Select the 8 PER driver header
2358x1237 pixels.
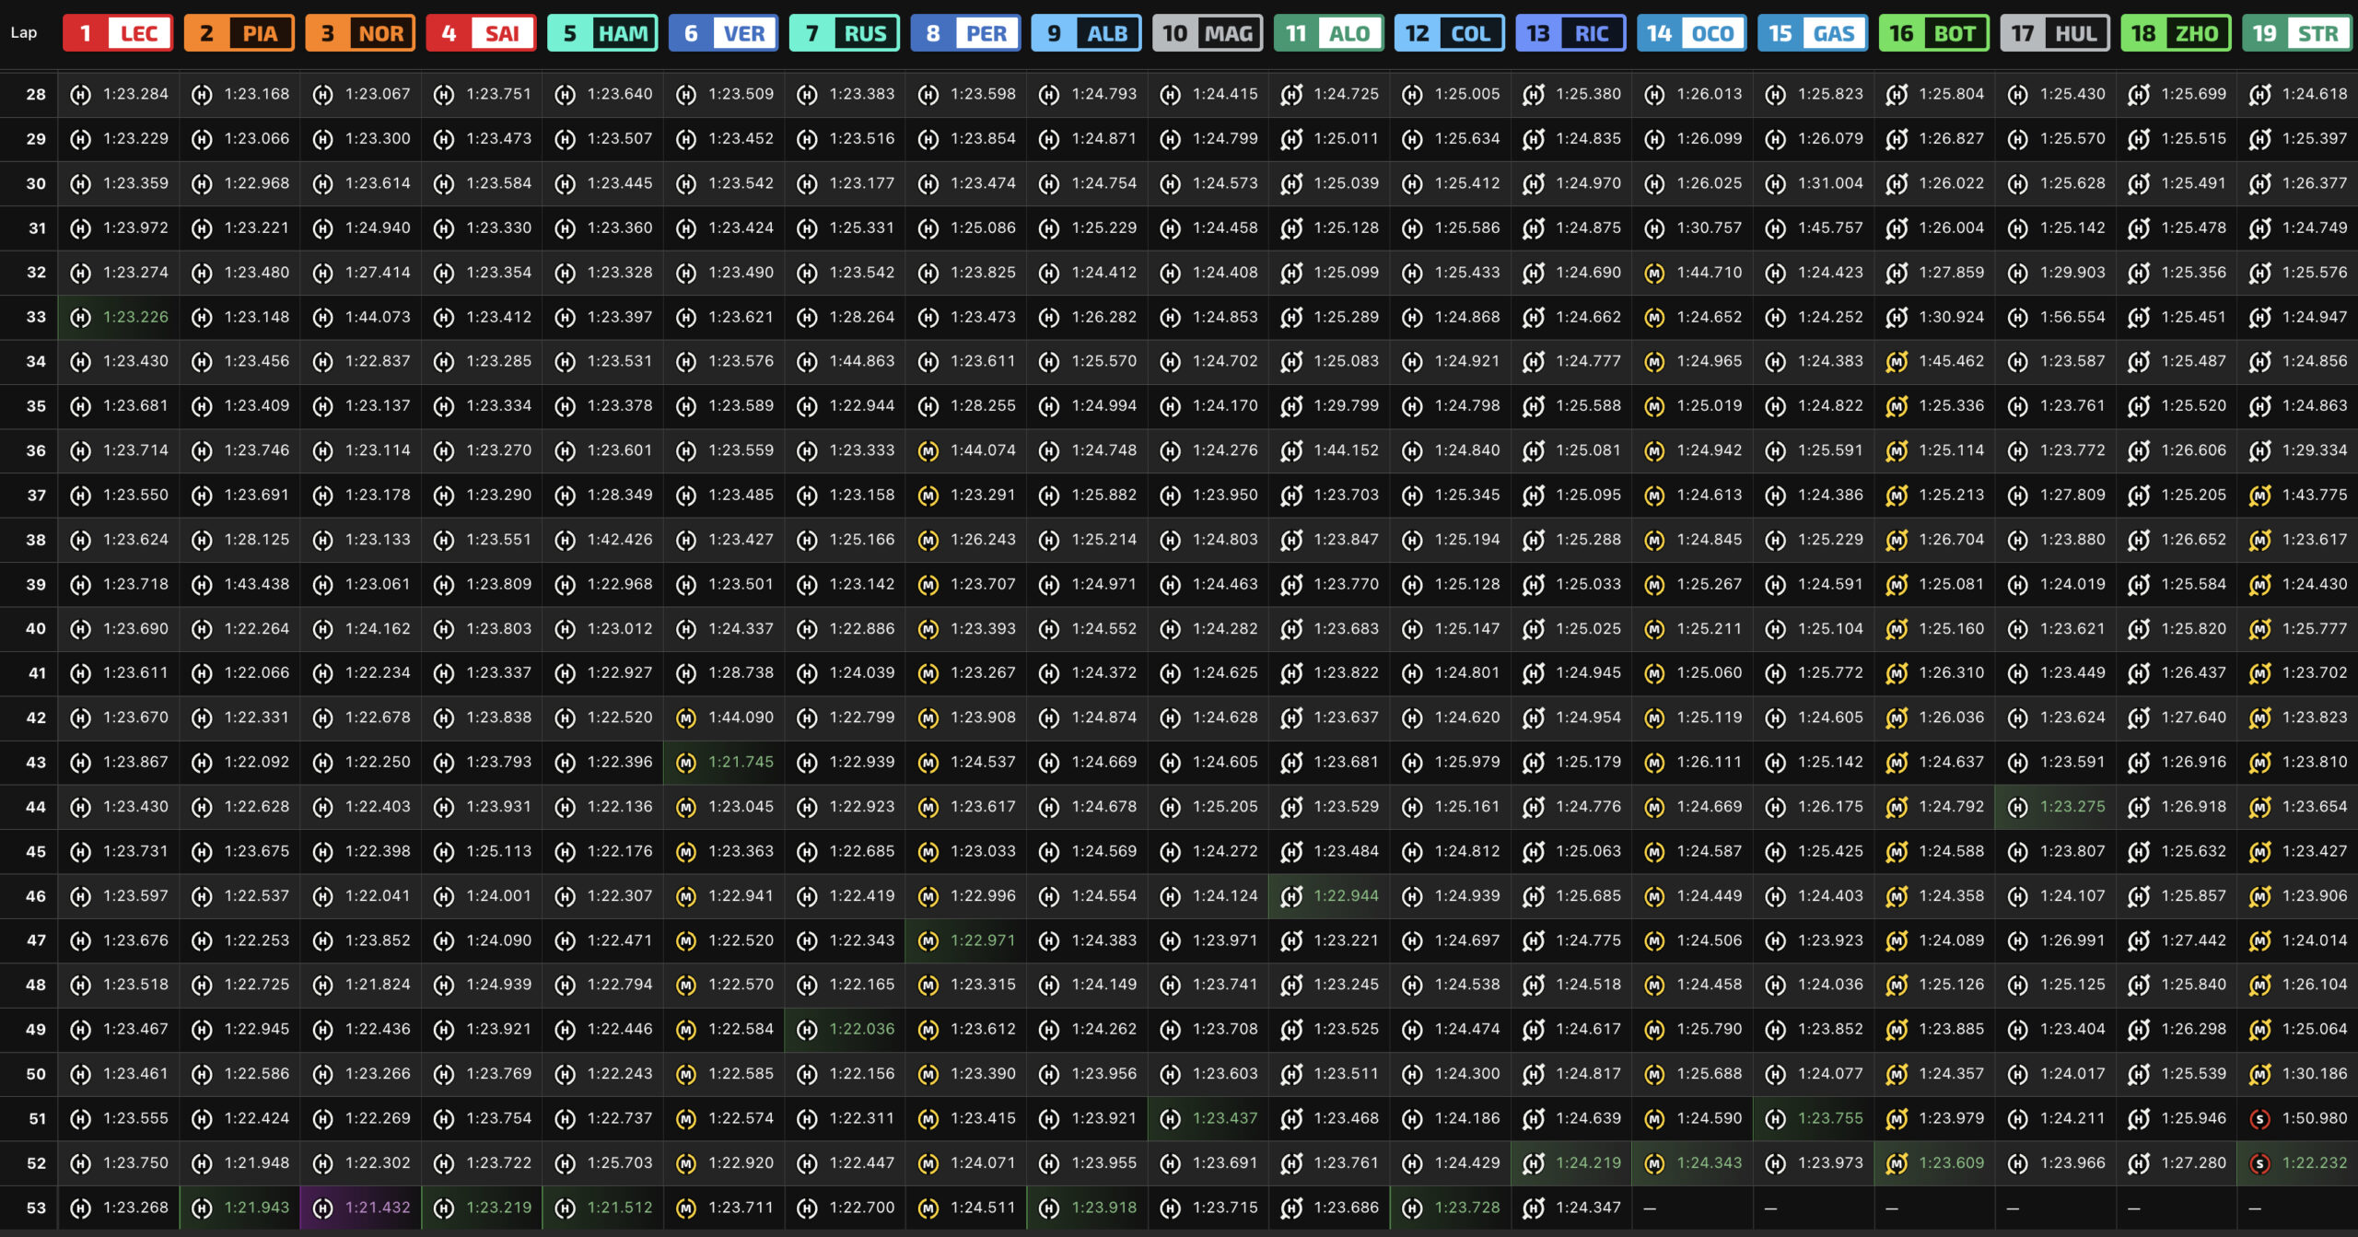[965, 34]
